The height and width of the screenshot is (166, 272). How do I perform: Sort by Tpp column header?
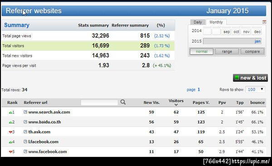240,103
